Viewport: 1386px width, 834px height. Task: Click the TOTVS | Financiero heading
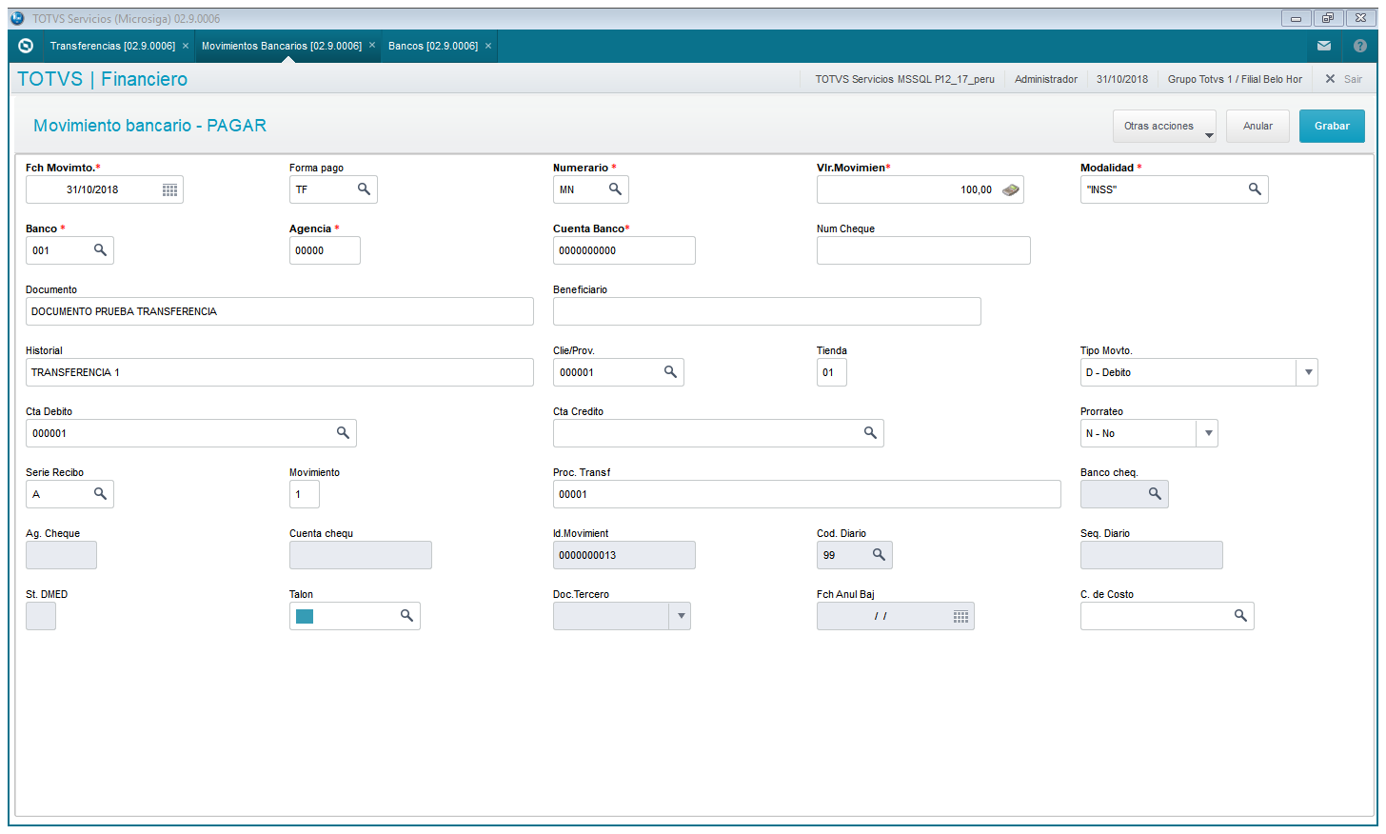[102, 79]
